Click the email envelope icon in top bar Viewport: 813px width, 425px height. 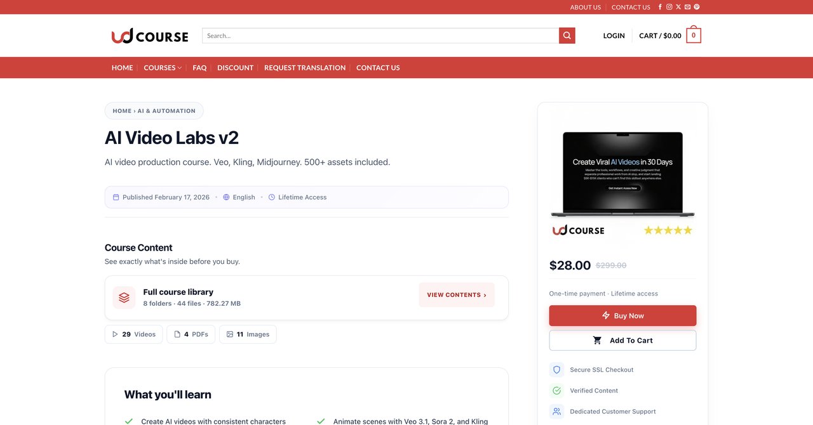pyautogui.click(x=687, y=7)
